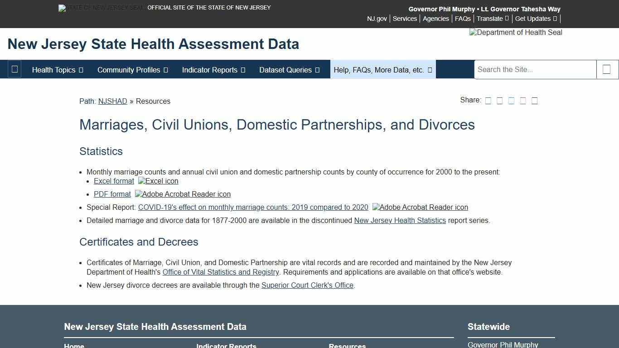Viewport: 619px width, 348px height.
Task: Click the fifth share checkbox icon
Action: 535,100
